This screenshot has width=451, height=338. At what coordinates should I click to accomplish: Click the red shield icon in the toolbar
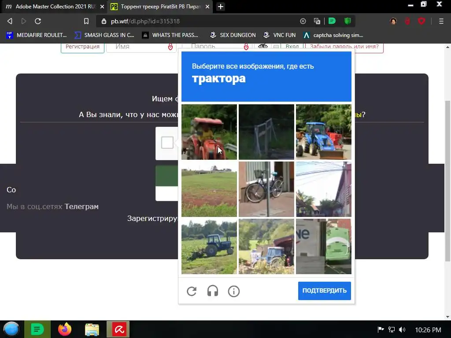point(421,21)
